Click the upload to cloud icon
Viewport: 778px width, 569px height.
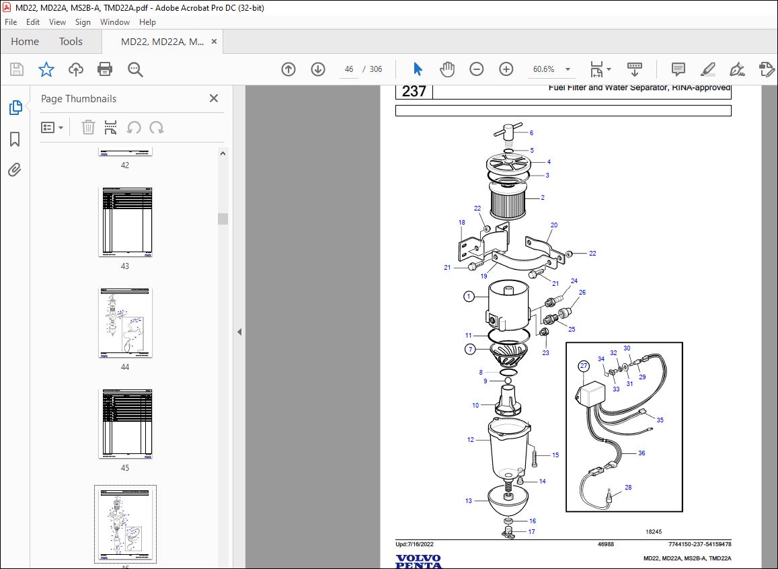click(x=75, y=69)
